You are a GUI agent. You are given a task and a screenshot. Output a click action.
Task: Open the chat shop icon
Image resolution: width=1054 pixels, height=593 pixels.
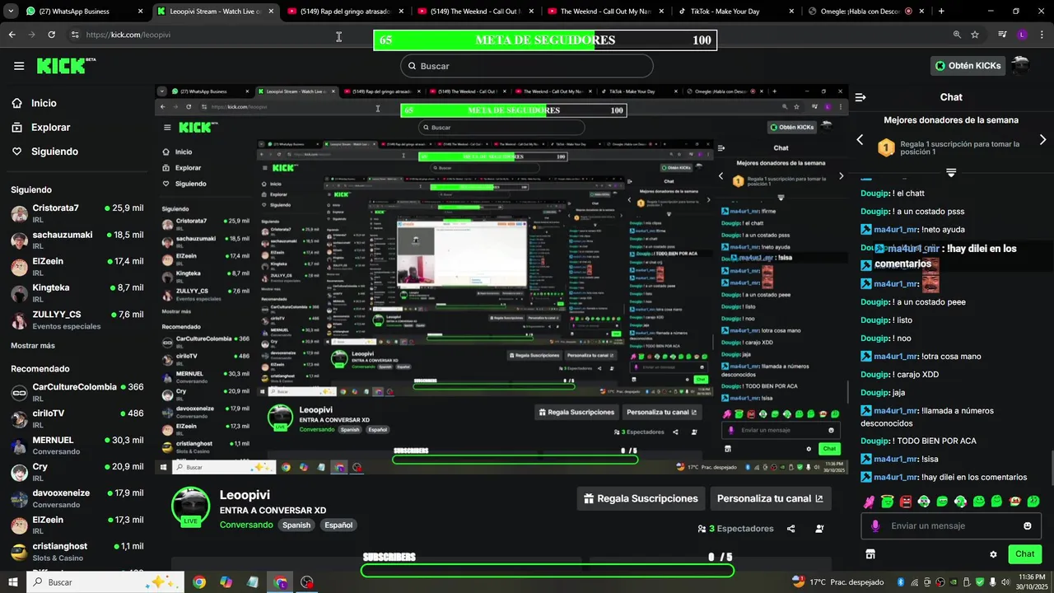(870, 554)
